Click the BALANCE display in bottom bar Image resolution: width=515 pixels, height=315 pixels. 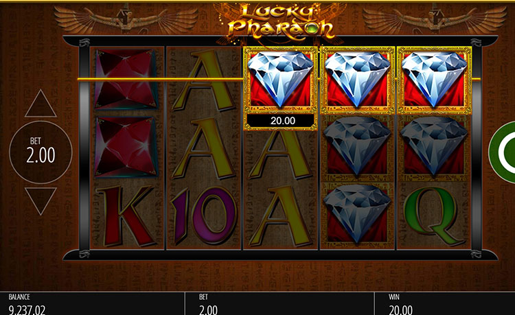click(x=92, y=303)
